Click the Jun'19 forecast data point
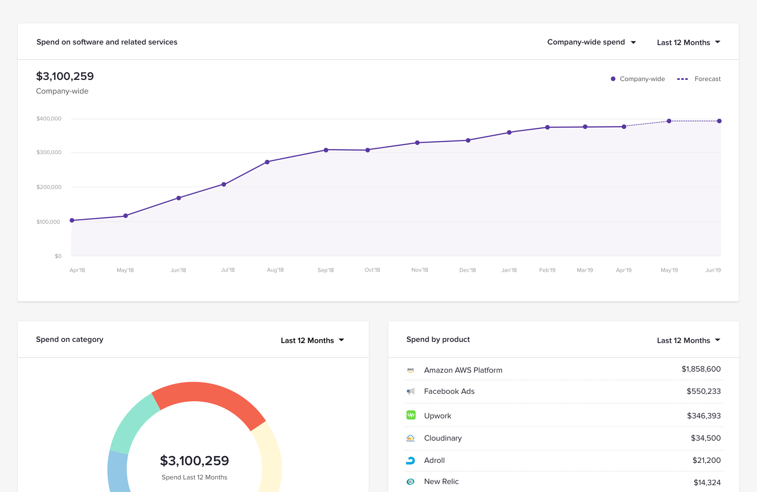 719,121
